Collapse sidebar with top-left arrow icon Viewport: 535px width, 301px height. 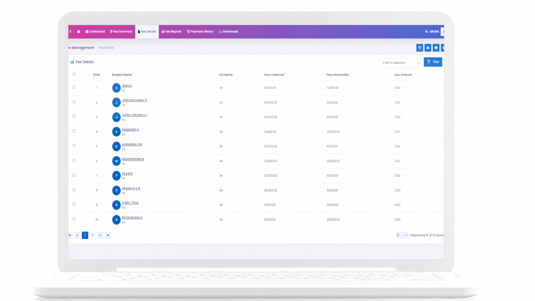point(70,31)
